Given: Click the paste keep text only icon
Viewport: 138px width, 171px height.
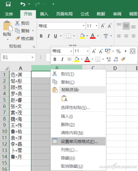Looking at the screenshot, I should pos(64,98).
